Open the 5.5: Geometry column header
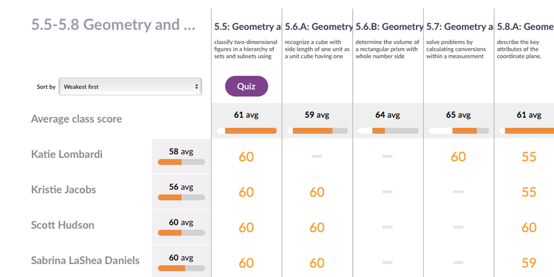 click(x=248, y=27)
